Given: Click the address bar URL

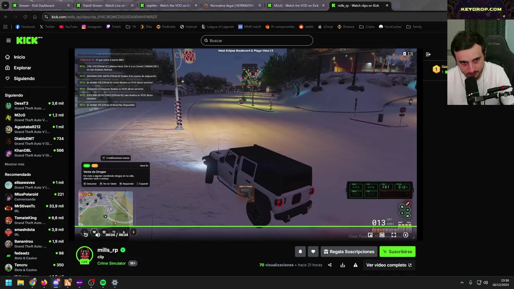Looking at the screenshot, I should [x=104, y=17].
